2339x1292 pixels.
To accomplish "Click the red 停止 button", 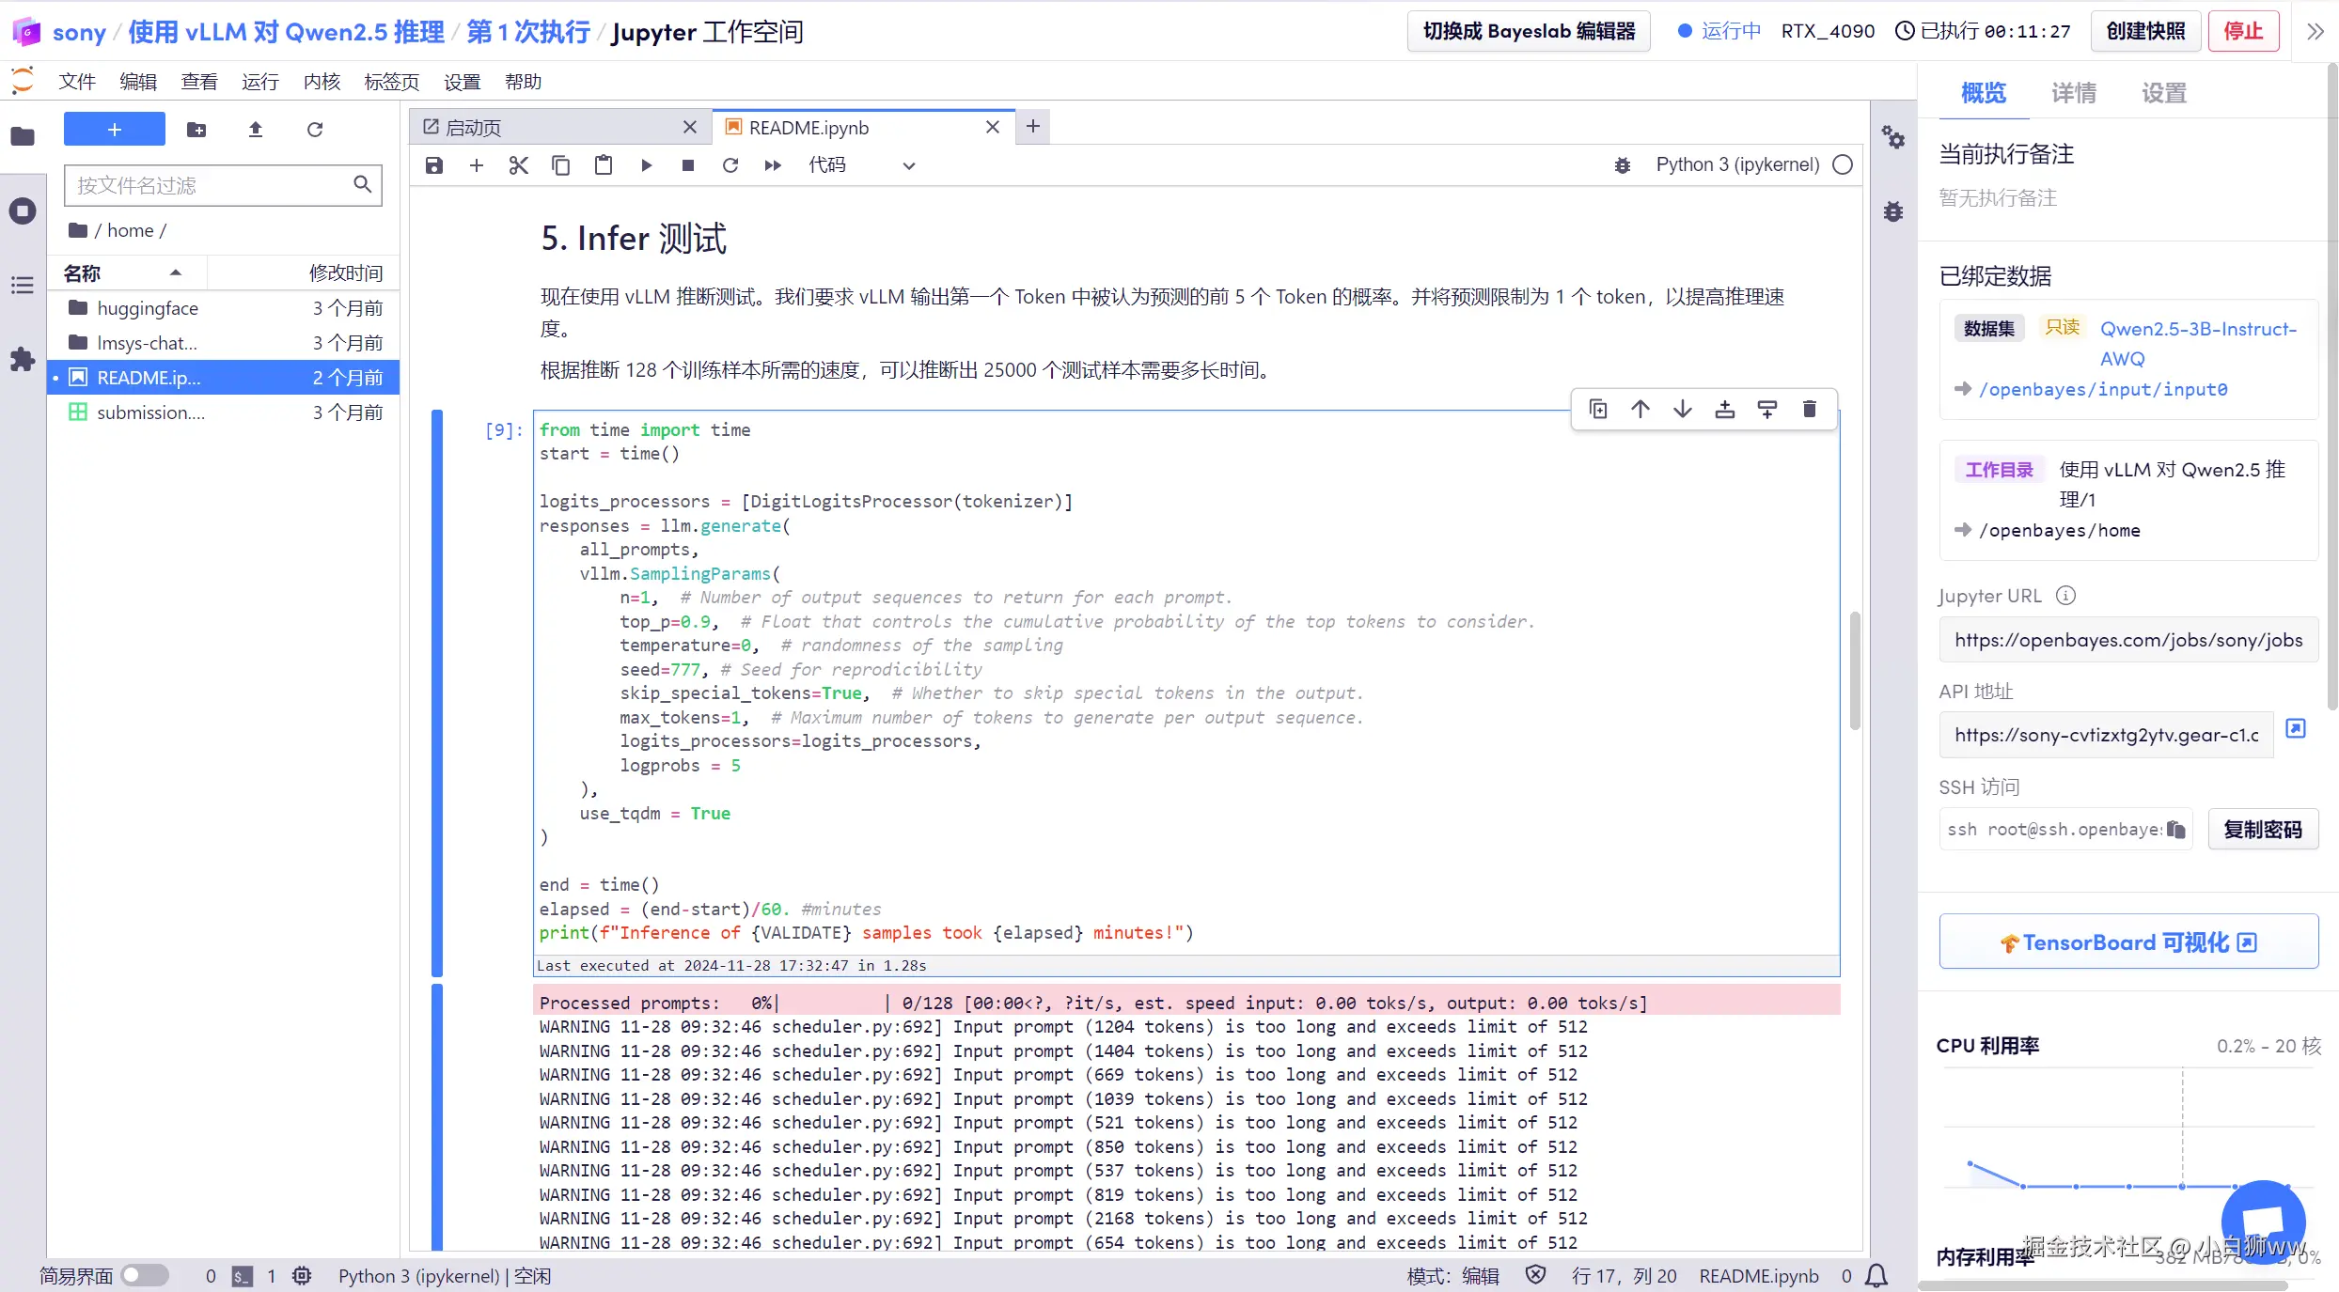I will 2242,31.
